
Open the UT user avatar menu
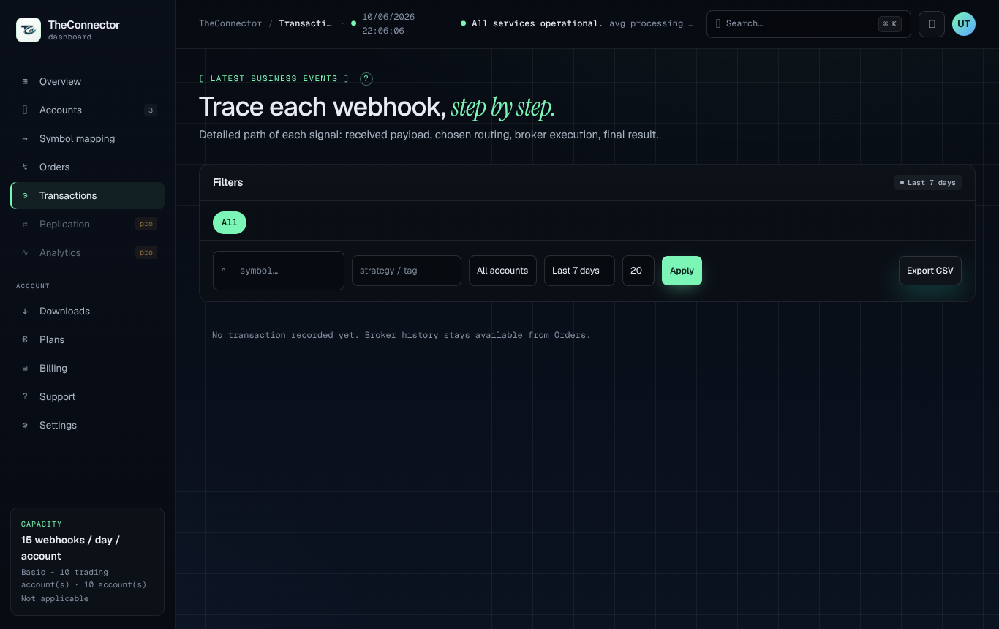964,23
